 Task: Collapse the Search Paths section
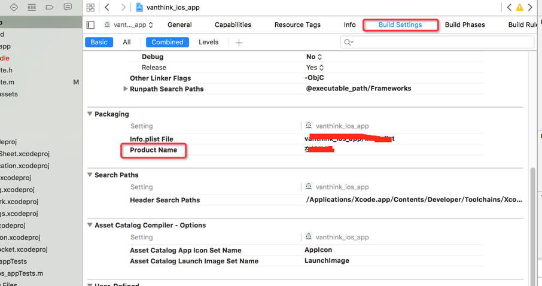click(90, 175)
